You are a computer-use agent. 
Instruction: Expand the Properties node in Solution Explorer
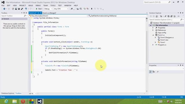pos(153,28)
